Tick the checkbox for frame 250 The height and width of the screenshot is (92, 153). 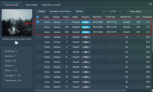[38, 32]
